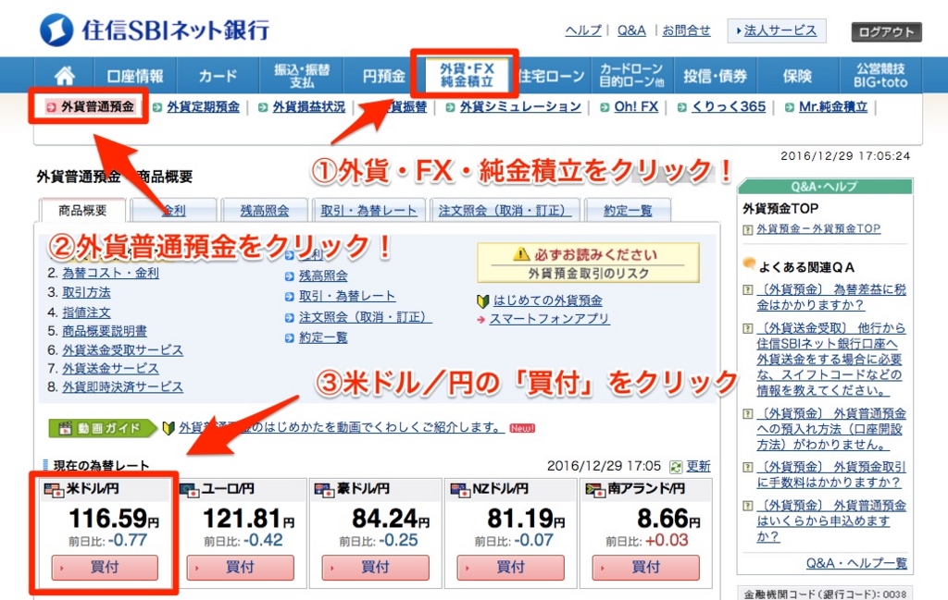Screen dimensions: 948x600
Task: Open the 指値注文 link
Action: (86, 312)
